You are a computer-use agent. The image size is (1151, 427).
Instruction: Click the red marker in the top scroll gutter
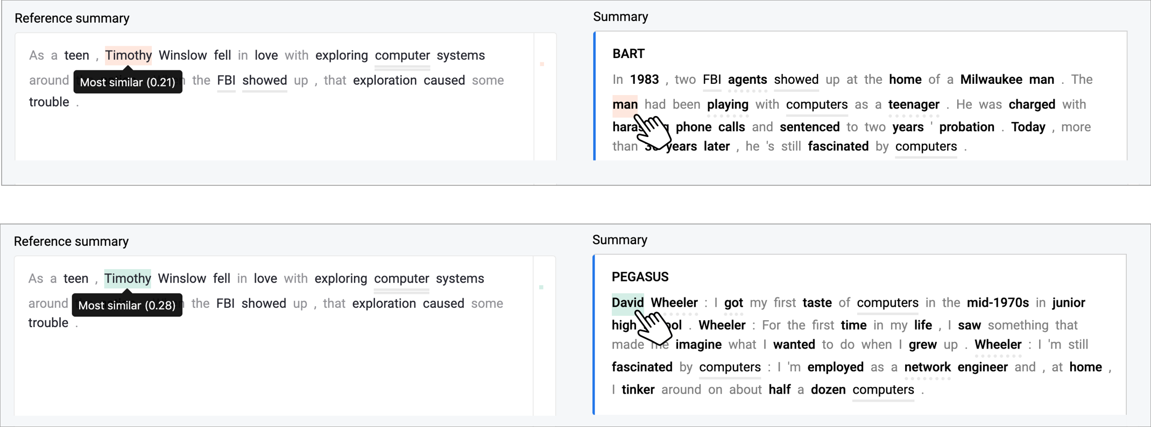tap(542, 64)
